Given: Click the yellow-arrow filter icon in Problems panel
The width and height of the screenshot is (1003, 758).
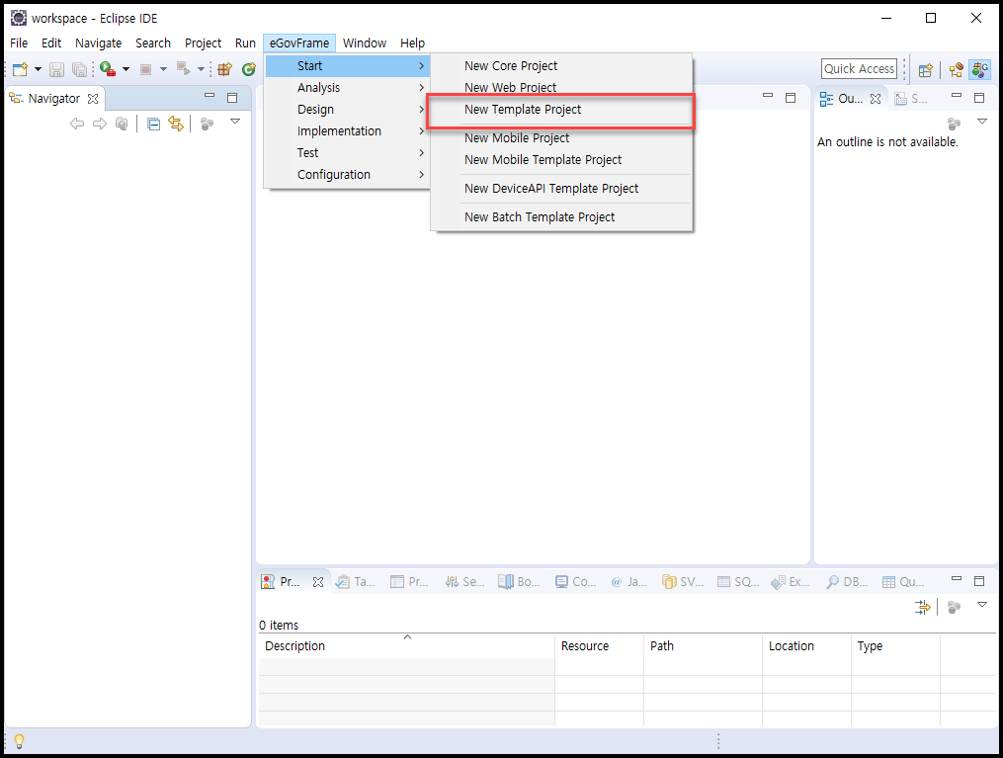Looking at the screenshot, I should pos(922,607).
